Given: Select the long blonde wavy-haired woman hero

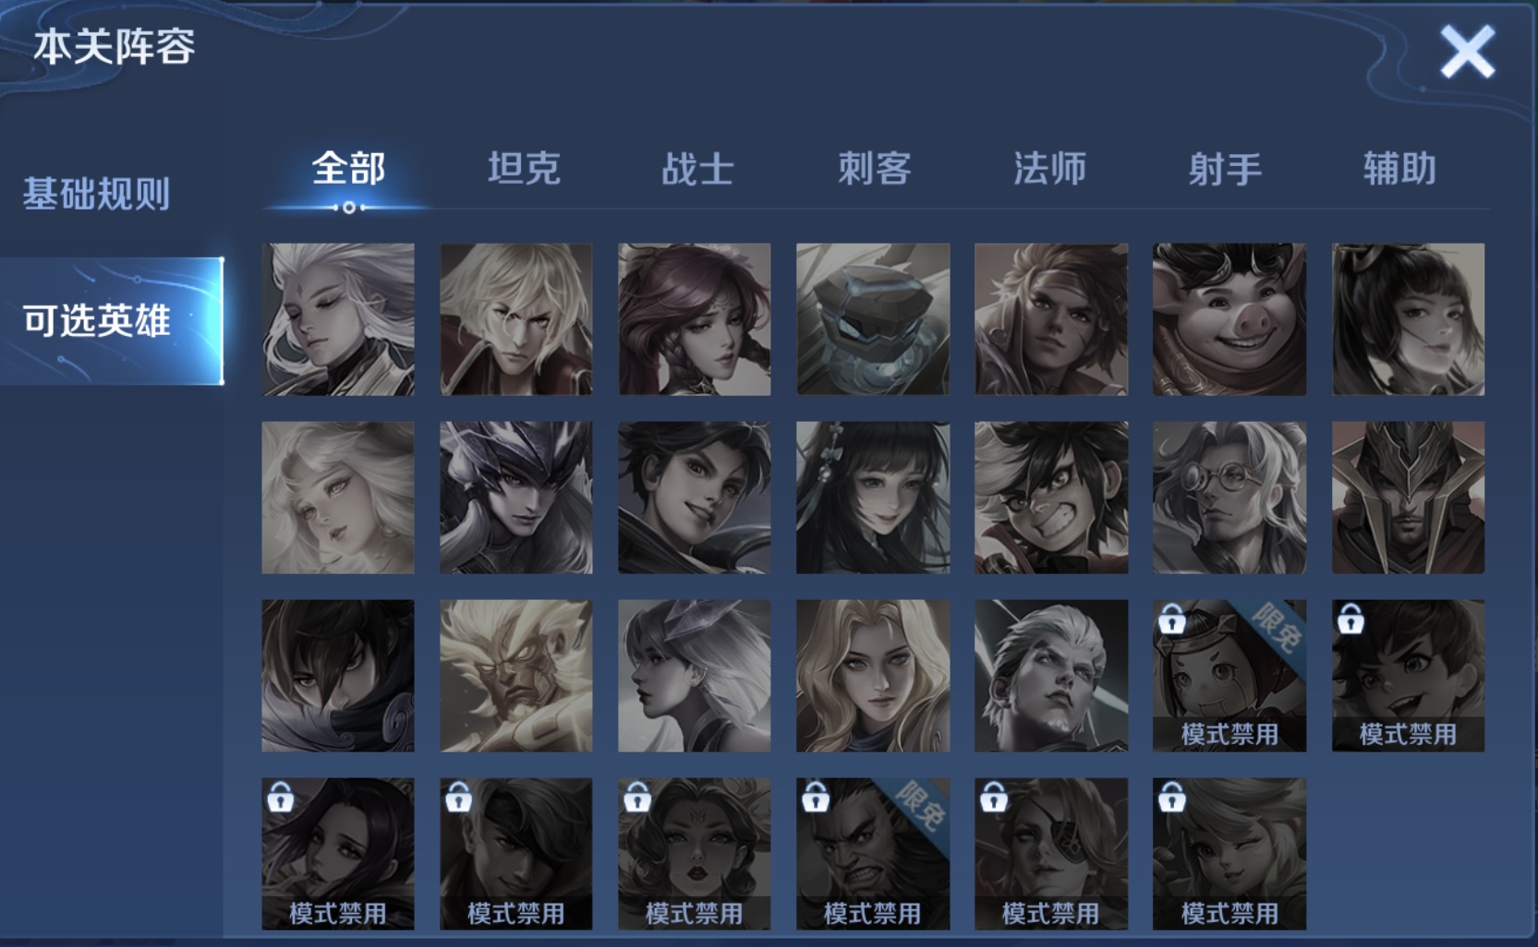Looking at the screenshot, I should (873, 676).
